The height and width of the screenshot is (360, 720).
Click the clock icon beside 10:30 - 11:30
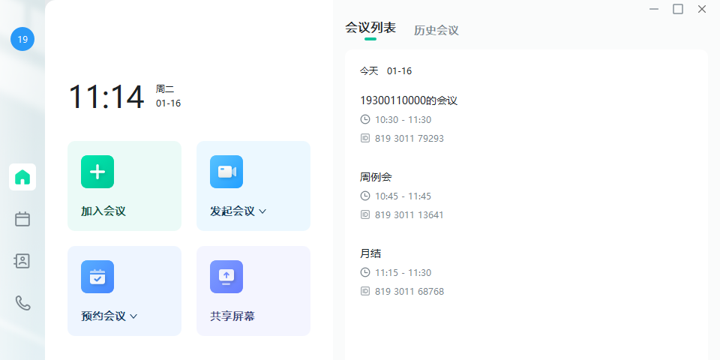pyautogui.click(x=365, y=119)
